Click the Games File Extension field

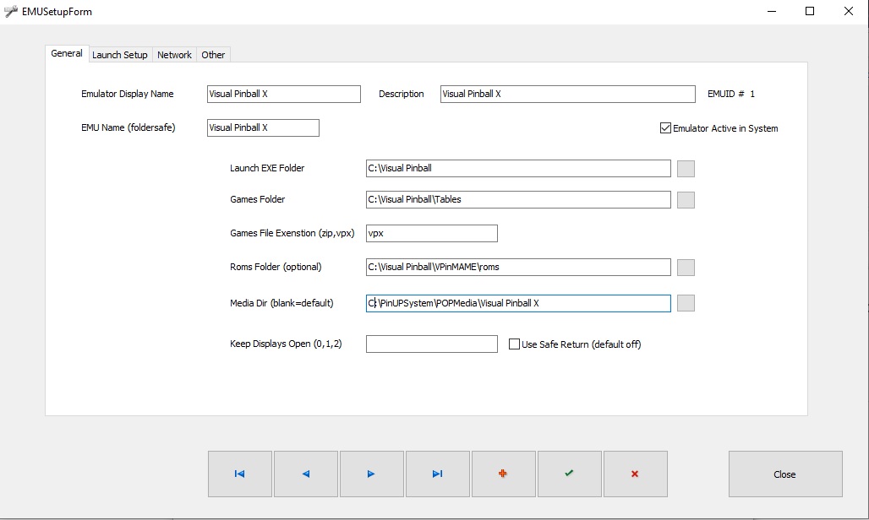pyautogui.click(x=431, y=233)
